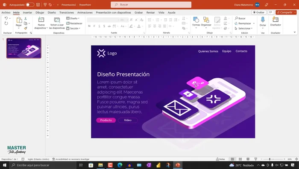Viewport: 299px width, 169px height.
Task: Toggle Italic (K) formatting
Action: pyautogui.click(x=94, y=26)
